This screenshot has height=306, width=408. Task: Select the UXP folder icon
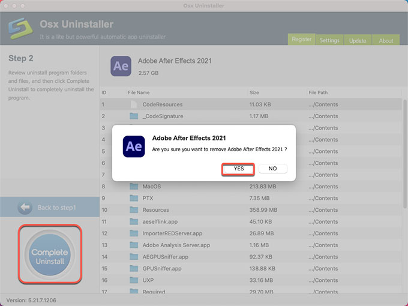click(x=134, y=280)
